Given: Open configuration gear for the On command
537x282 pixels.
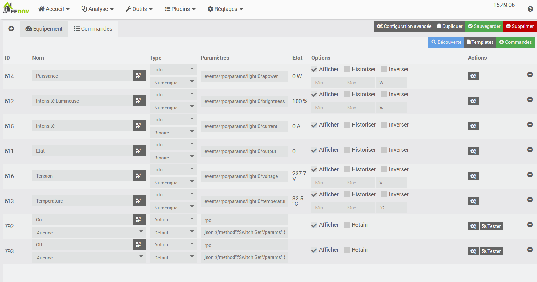Looking at the screenshot, I should [473, 226].
